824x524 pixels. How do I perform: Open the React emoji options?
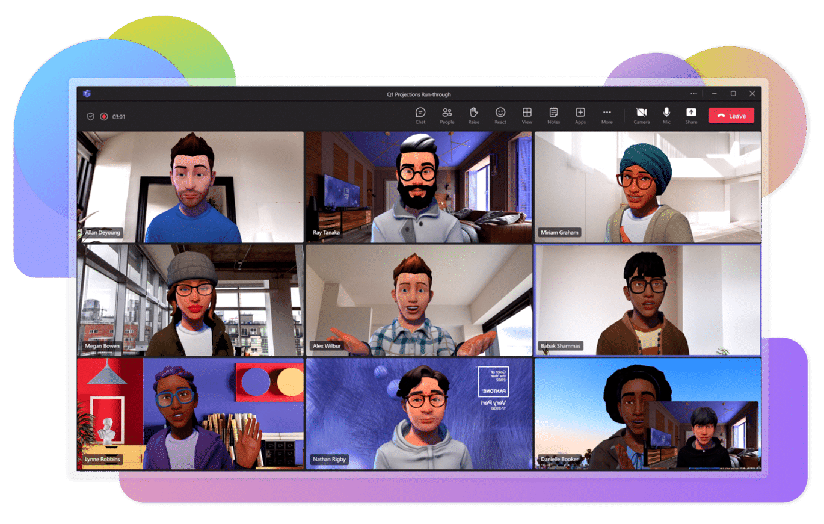click(x=500, y=114)
